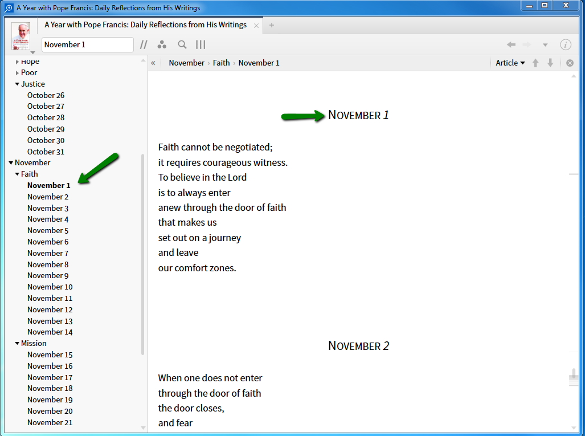Select October 31 in the contents tree

click(46, 152)
